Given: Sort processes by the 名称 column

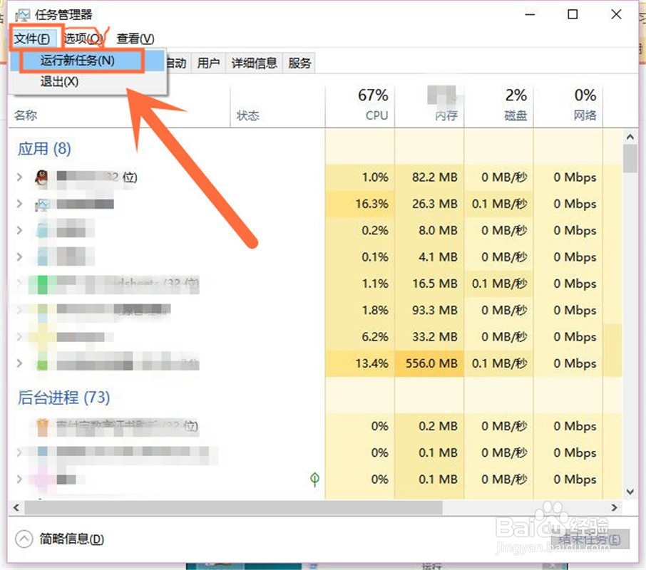Looking at the screenshot, I should click(26, 115).
